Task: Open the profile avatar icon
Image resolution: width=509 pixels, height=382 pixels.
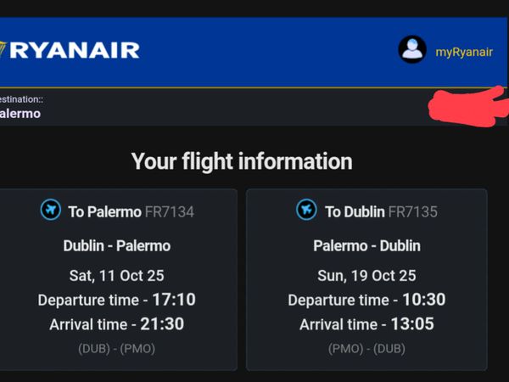Action: coord(412,50)
